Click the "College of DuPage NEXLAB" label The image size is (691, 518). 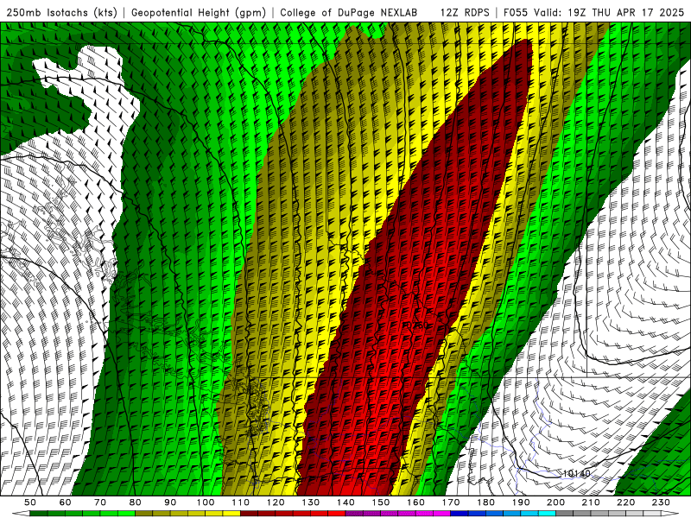pyautogui.click(x=349, y=13)
